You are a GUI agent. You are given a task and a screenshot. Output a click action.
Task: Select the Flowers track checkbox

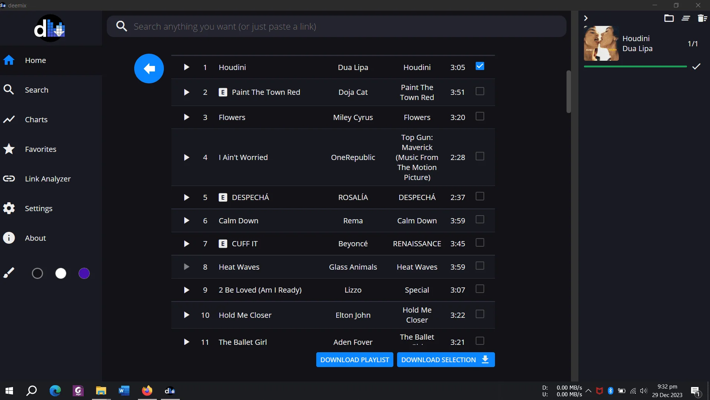tap(480, 116)
